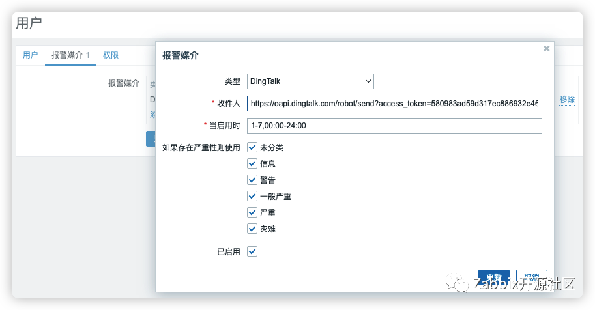This screenshot has width=595, height=310.
Task: Toggle the 一般严重 severity checkbox
Action: pyautogui.click(x=252, y=196)
